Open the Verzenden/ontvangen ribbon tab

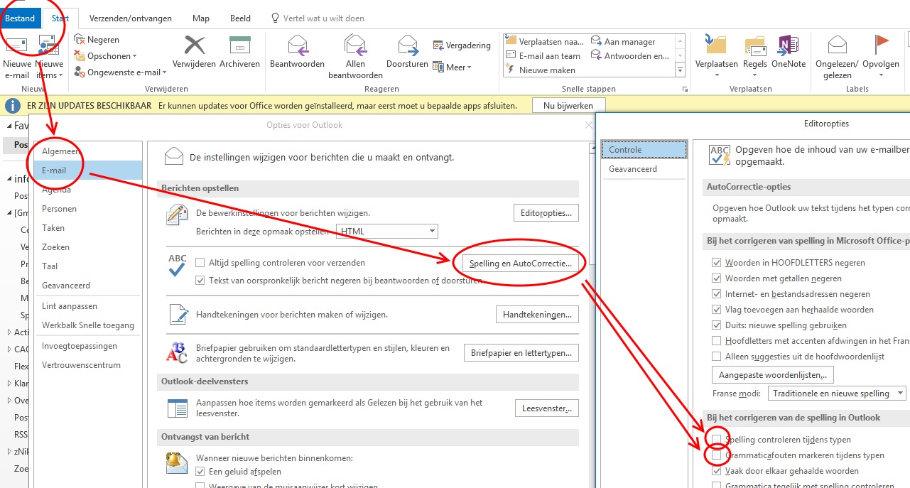tap(131, 18)
